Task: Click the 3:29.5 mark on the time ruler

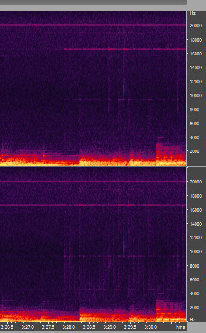Action: (130, 327)
